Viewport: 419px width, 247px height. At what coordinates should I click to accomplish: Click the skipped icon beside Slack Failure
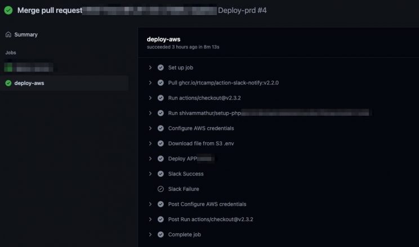161,189
